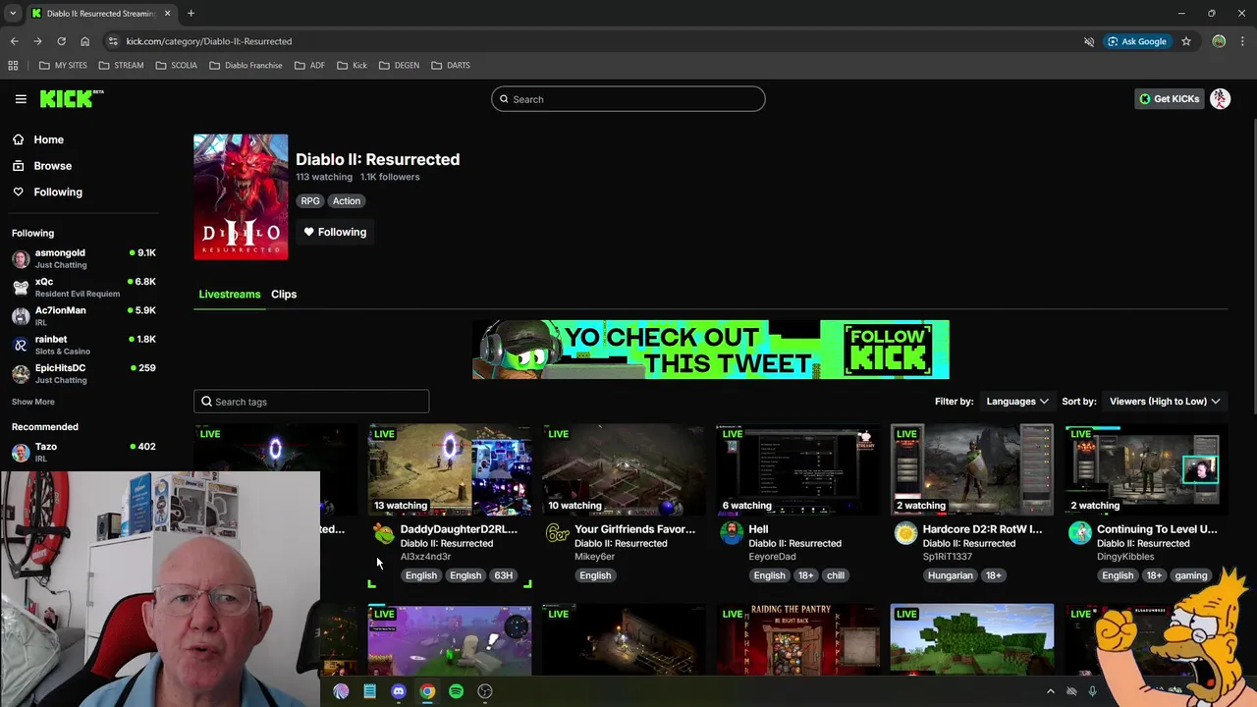Open asmongold channel in Following list
The height and width of the screenshot is (707, 1257).
coord(83,258)
